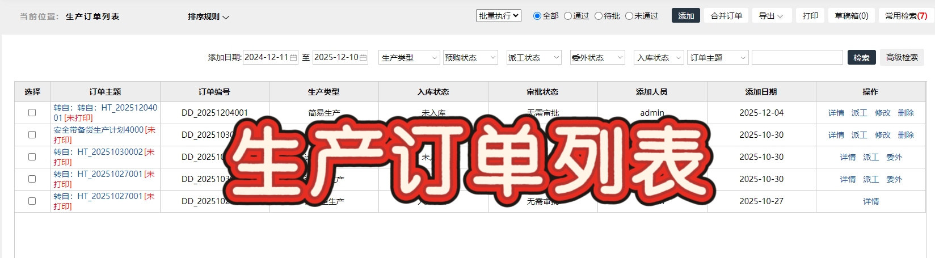The height and width of the screenshot is (258, 935).
Task: Click 派工 for 安全带备货生产计划4000 row
Action: [x=859, y=135]
